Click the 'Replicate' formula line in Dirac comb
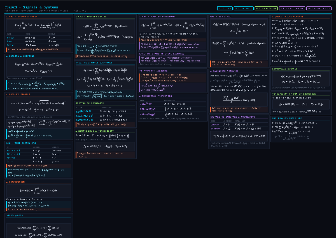Screen dimensions: 336x238 (38, 228)
